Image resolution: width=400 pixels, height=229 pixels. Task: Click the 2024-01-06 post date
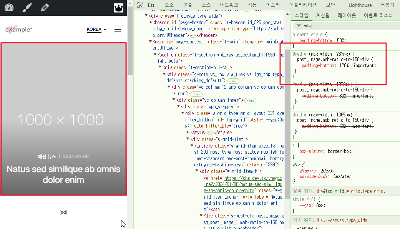pos(76,157)
